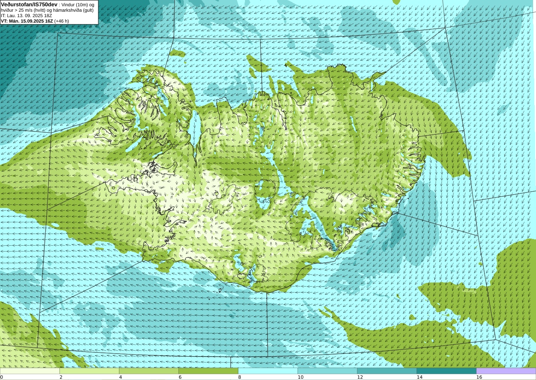Select the aqua 10–12 m/s legend swatch

coord(327,371)
